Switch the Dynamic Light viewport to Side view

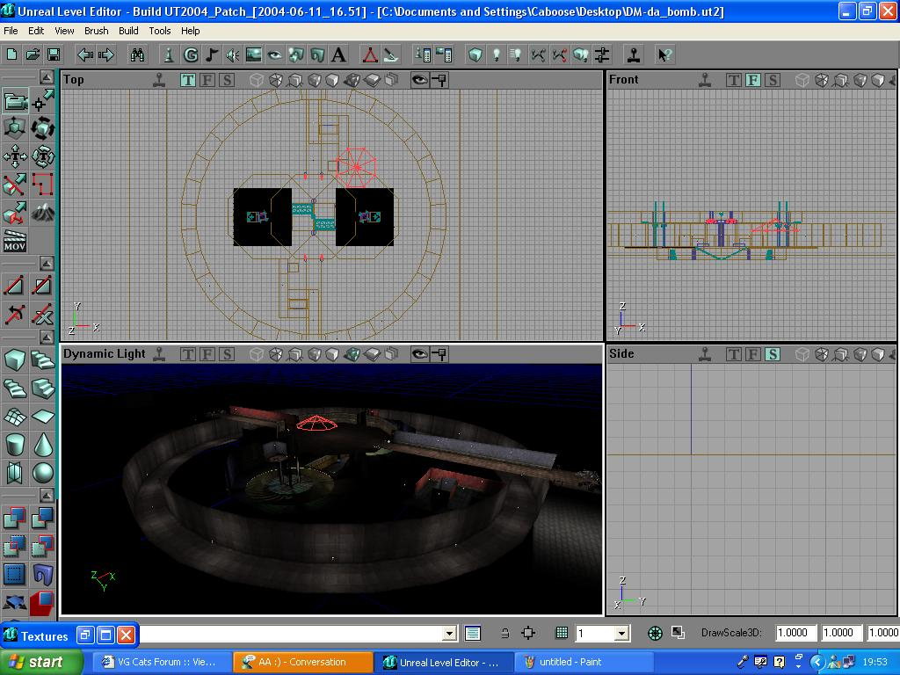(x=227, y=355)
